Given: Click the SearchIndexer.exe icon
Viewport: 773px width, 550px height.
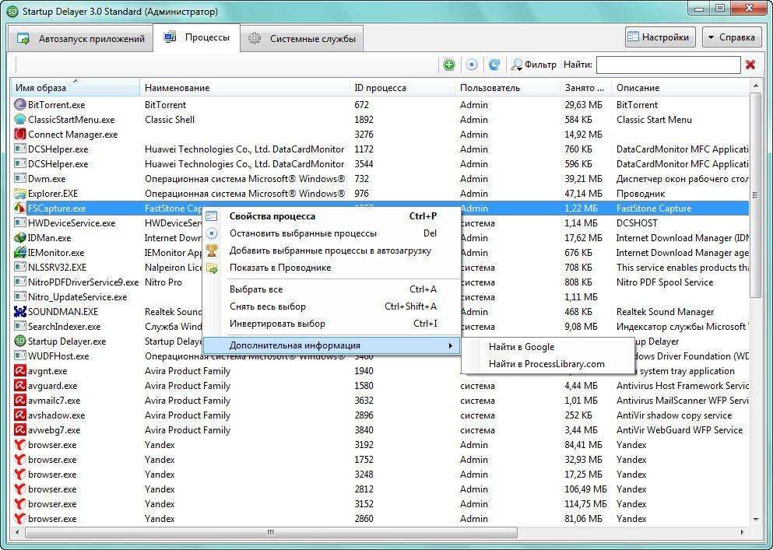Looking at the screenshot, I should click(19, 326).
